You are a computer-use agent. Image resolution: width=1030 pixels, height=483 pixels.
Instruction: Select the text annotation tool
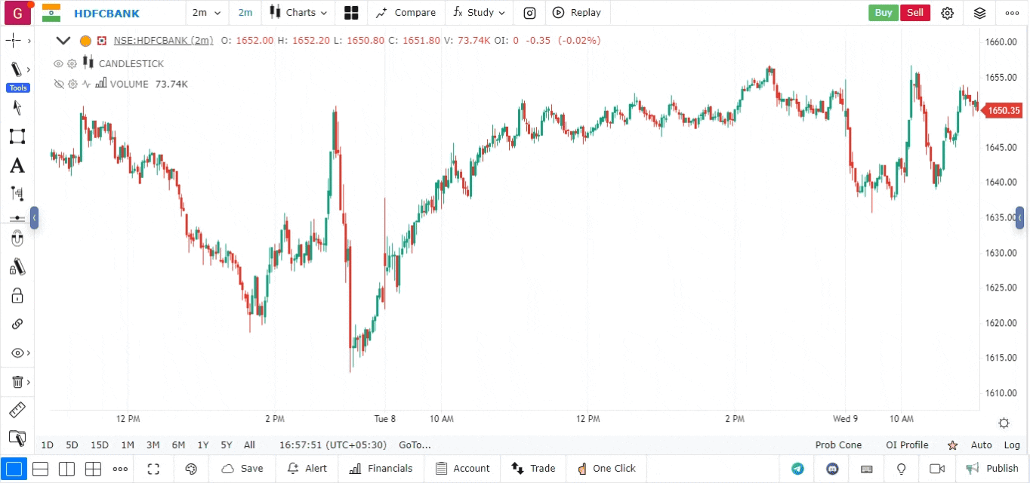(x=17, y=165)
